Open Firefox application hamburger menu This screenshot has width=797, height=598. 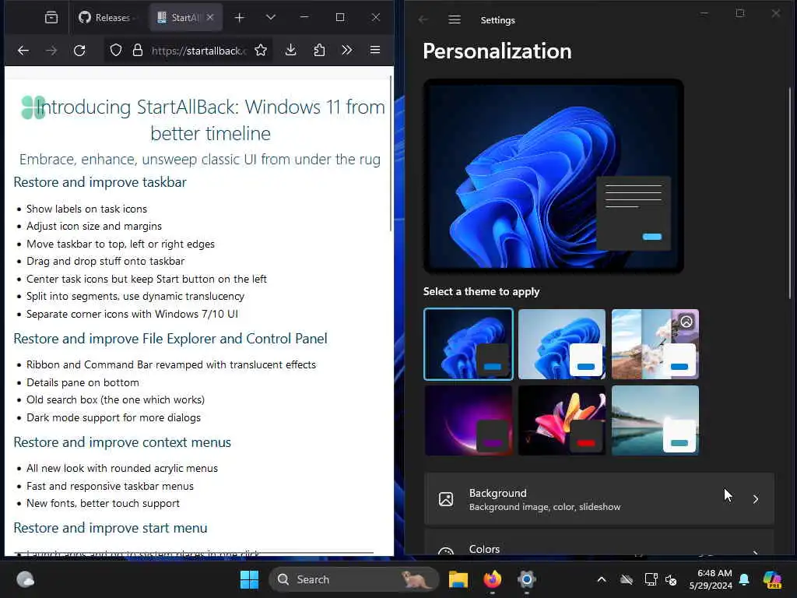pyautogui.click(x=375, y=50)
